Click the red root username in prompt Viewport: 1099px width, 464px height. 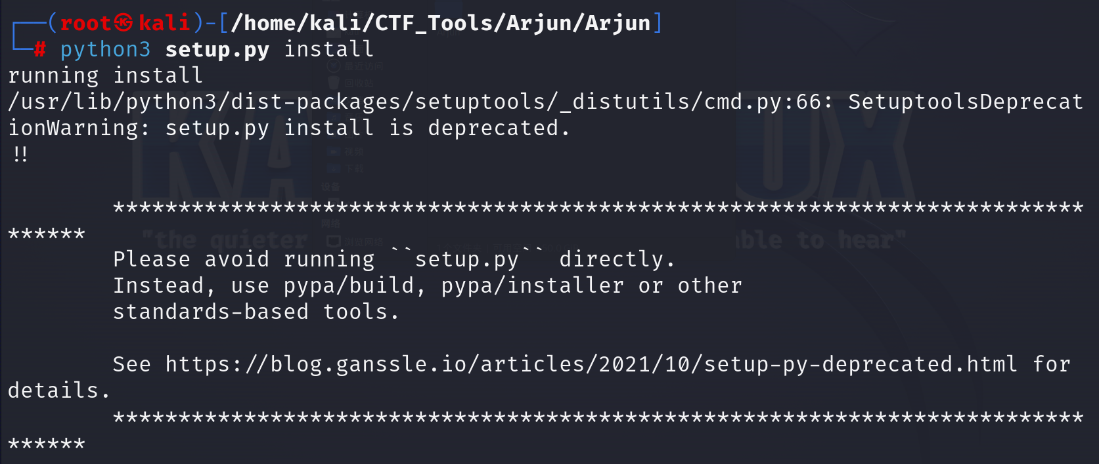pos(85,23)
